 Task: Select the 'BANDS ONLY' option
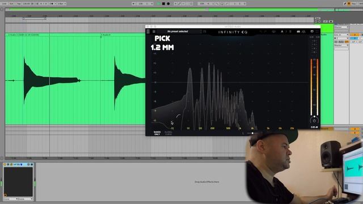[157, 133]
